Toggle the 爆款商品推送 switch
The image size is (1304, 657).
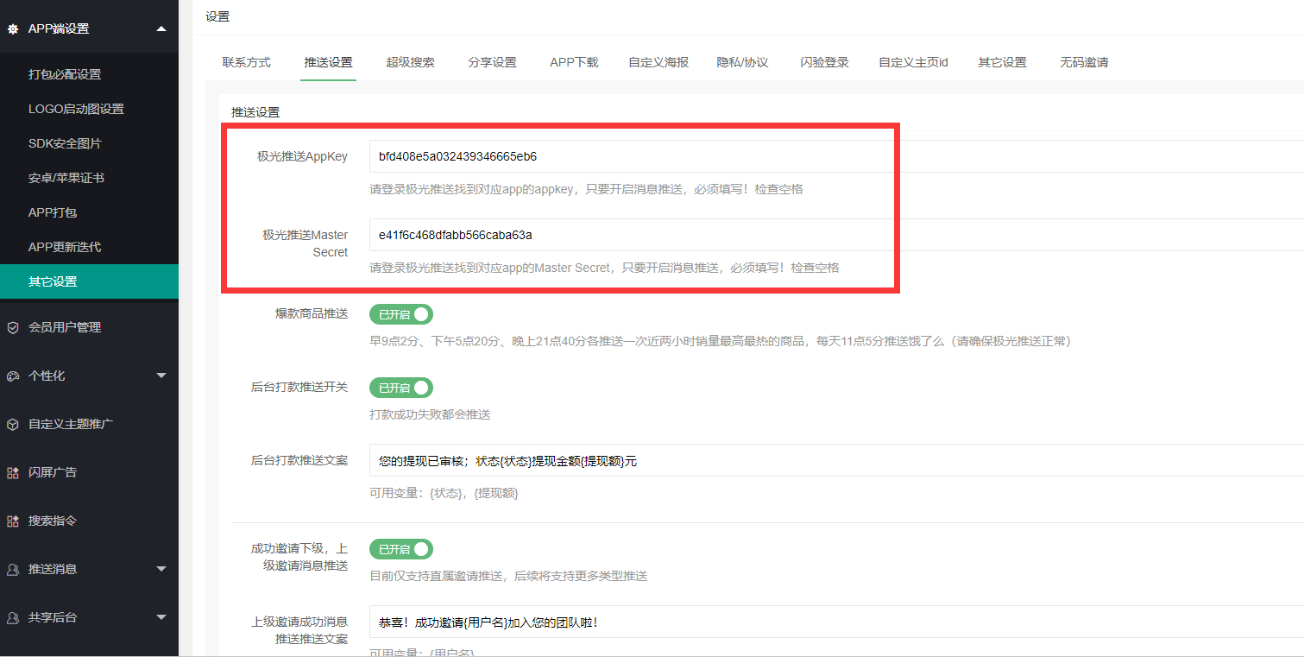[401, 314]
